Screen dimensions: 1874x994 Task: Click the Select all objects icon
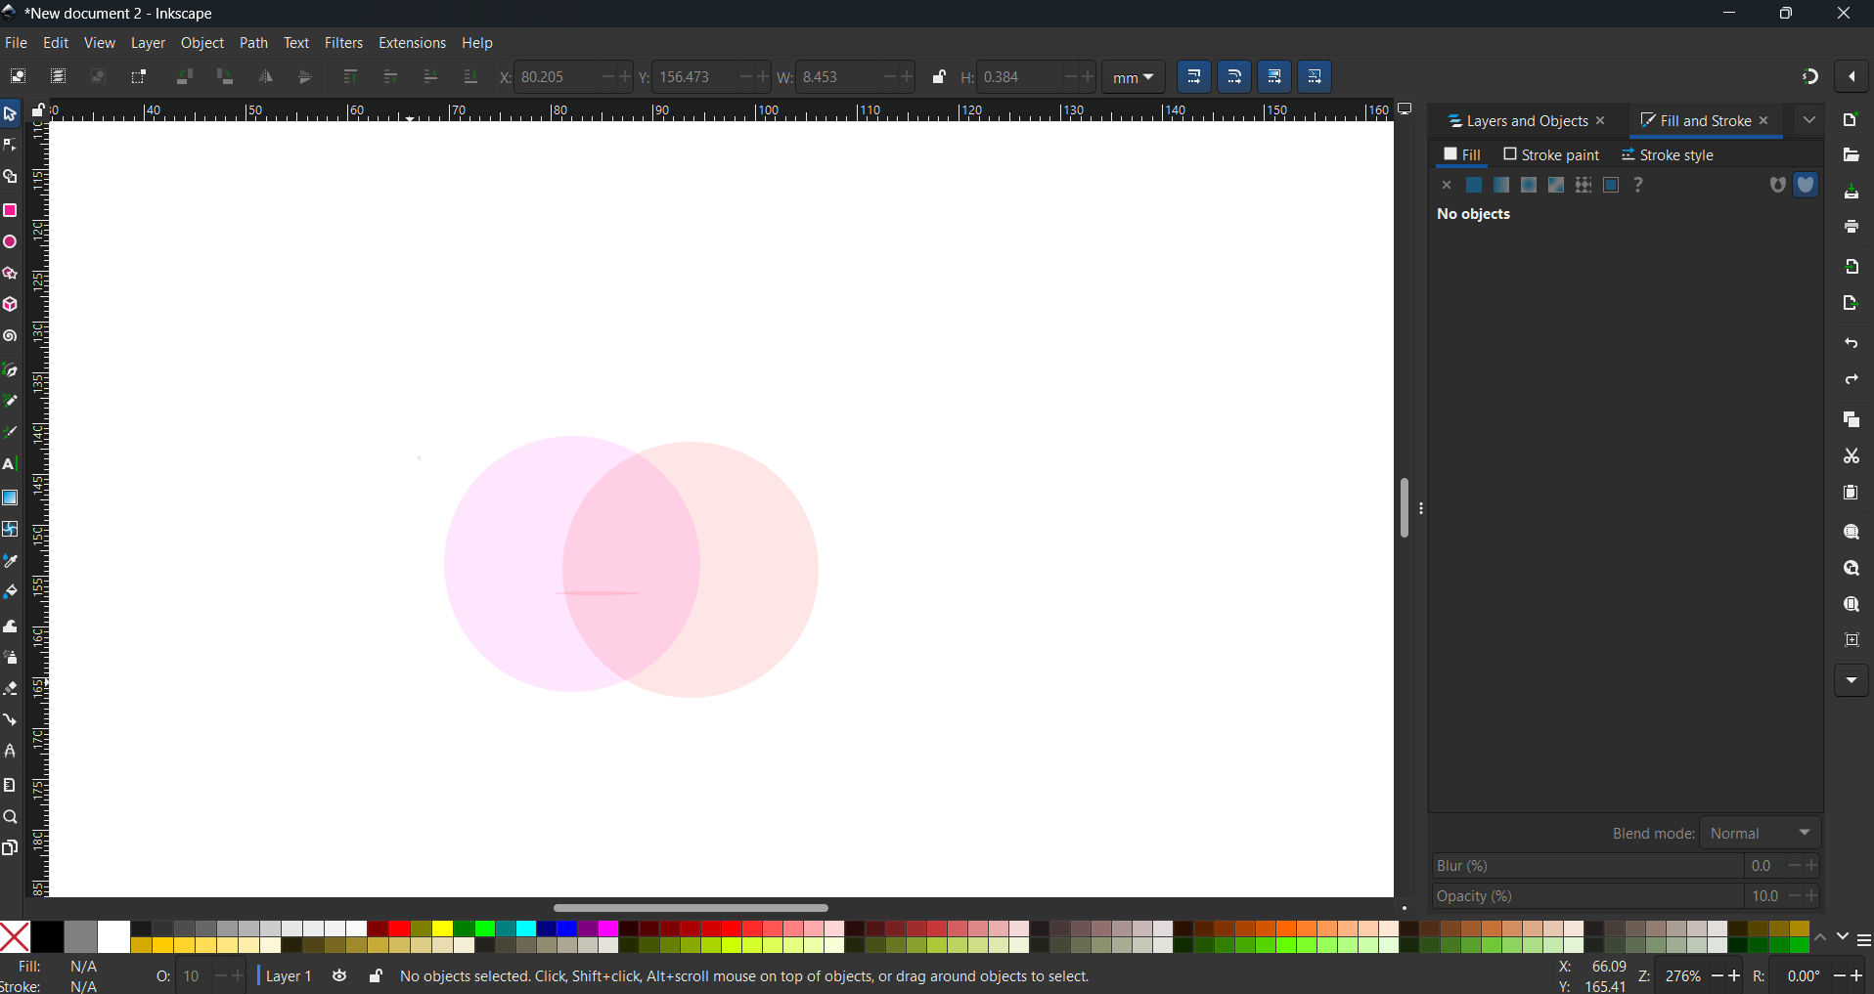point(18,76)
